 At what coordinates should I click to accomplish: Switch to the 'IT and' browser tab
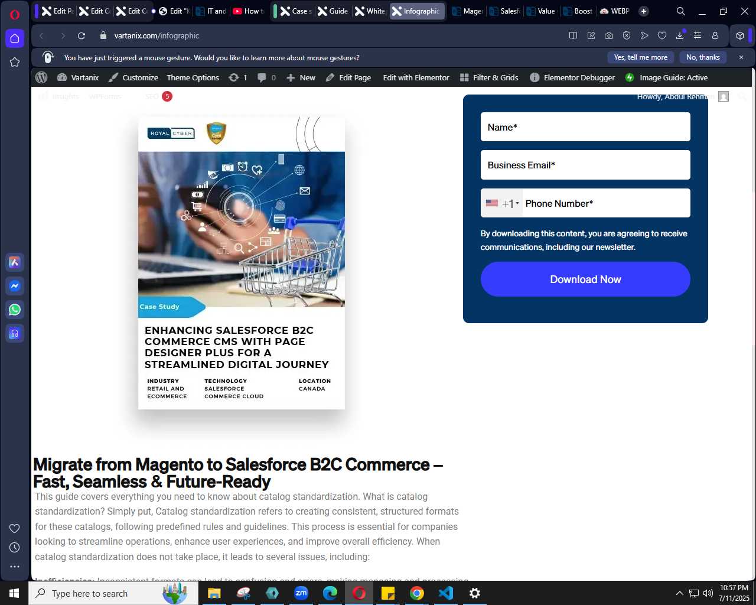211,11
